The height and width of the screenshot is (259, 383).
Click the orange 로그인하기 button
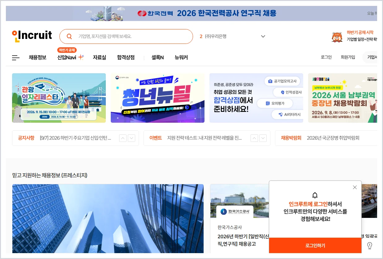click(x=315, y=245)
